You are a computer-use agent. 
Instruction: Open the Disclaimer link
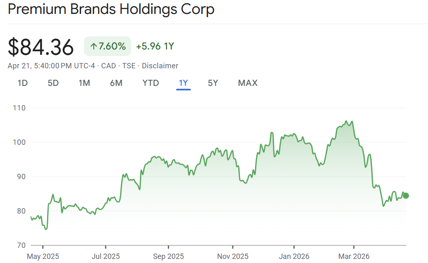[160, 66]
